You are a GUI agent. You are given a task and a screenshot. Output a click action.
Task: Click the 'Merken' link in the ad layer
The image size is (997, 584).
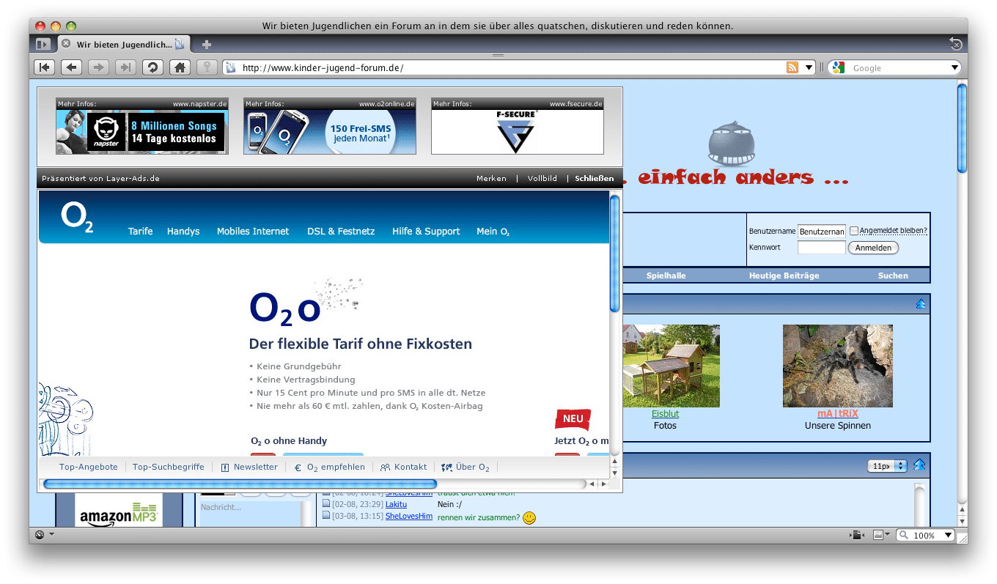491,178
